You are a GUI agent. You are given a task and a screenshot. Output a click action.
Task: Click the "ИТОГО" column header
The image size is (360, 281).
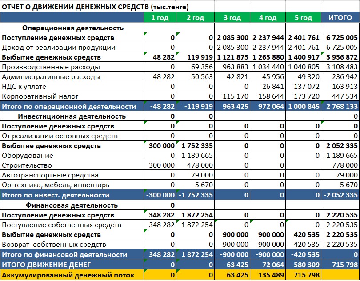340,18
